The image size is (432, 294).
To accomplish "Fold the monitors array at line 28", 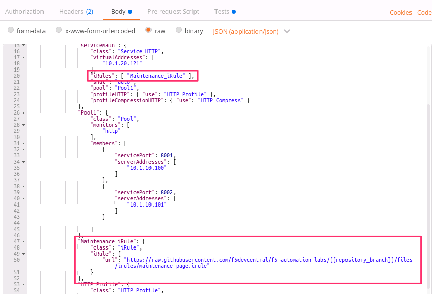I will [24, 125].
